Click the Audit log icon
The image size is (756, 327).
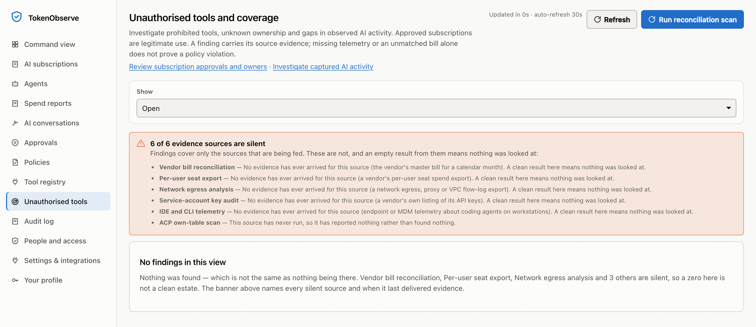point(15,221)
